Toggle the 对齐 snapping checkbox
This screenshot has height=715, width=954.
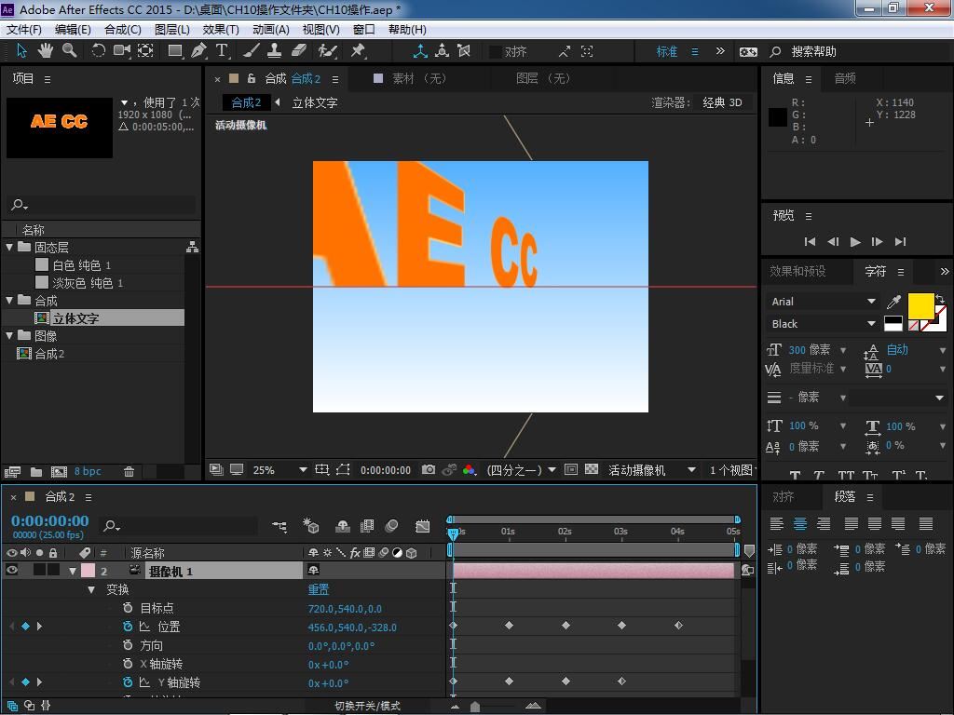(496, 52)
